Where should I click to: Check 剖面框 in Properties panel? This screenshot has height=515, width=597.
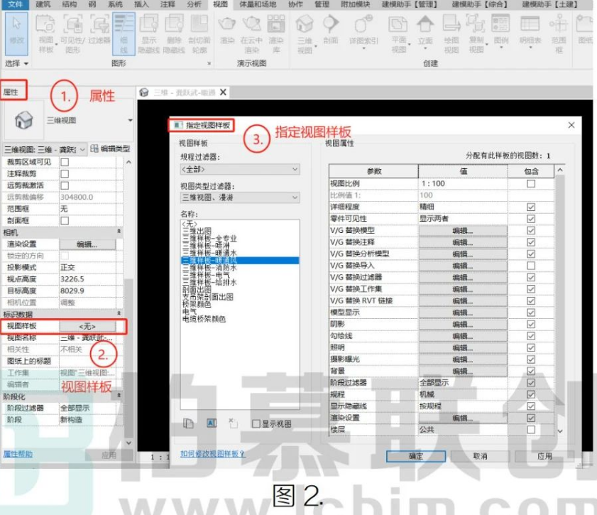click(65, 220)
